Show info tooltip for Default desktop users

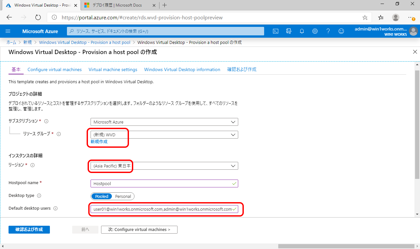click(55, 208)
